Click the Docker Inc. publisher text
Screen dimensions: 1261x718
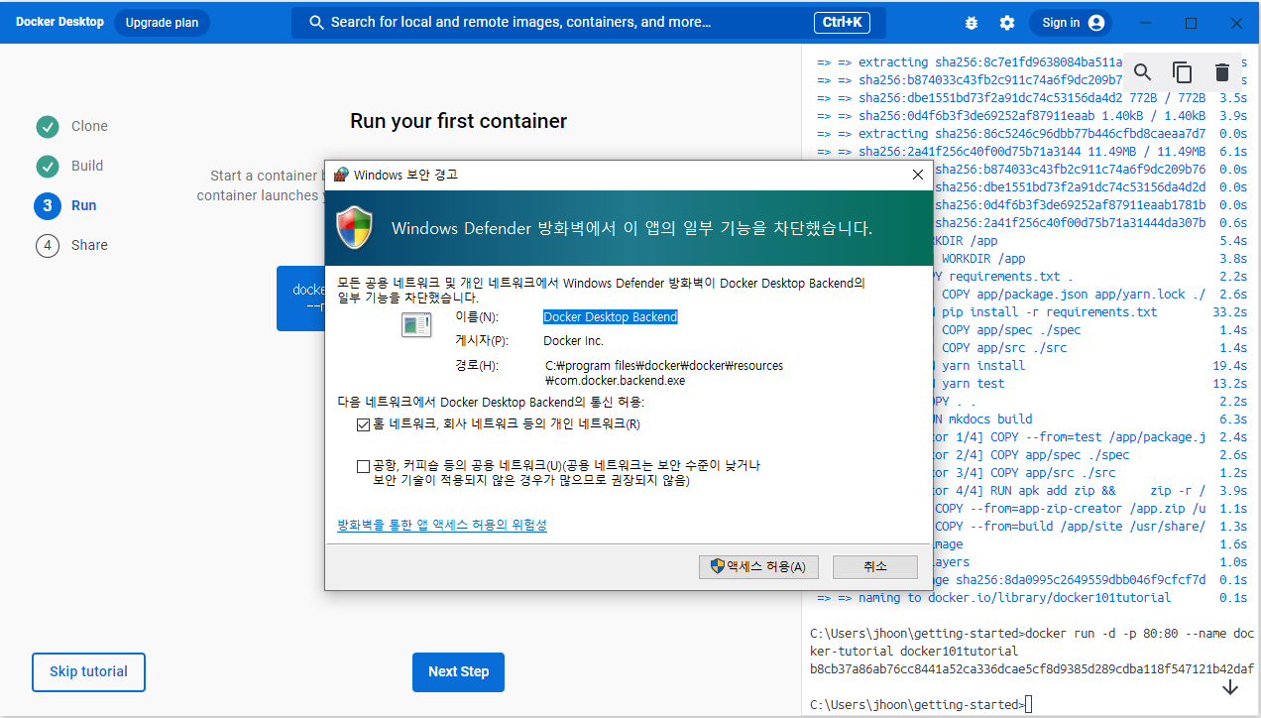coord(573,341)
